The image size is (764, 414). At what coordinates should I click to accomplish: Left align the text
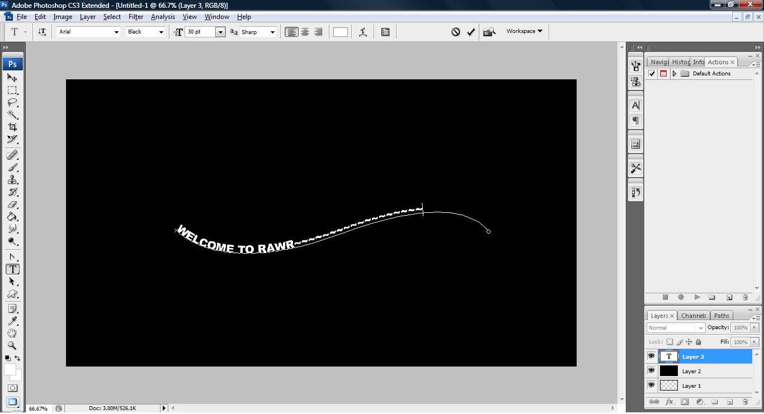291,32
